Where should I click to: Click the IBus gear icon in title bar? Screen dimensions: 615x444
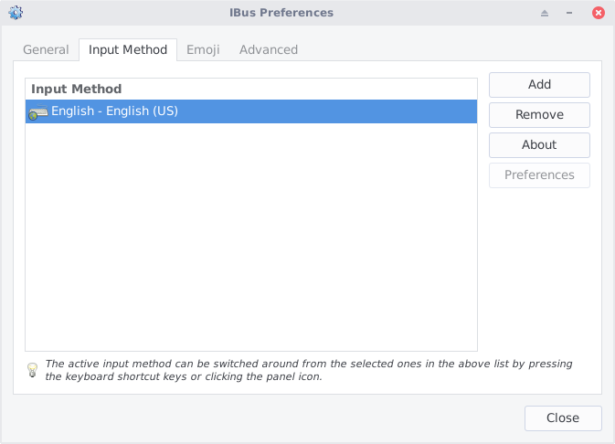coord(16,13)
